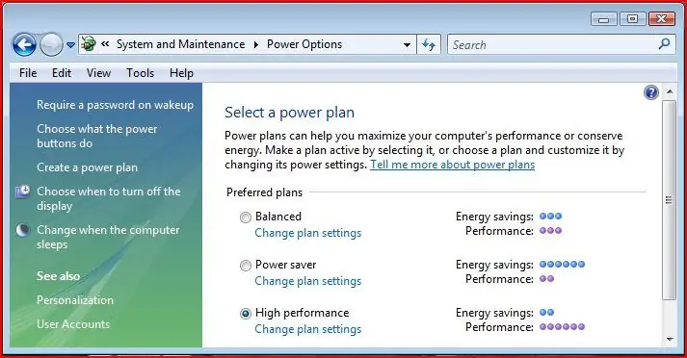687x358 pixels.
Task: Select the Balanced power plan
Action: click(x=246, y=217)
